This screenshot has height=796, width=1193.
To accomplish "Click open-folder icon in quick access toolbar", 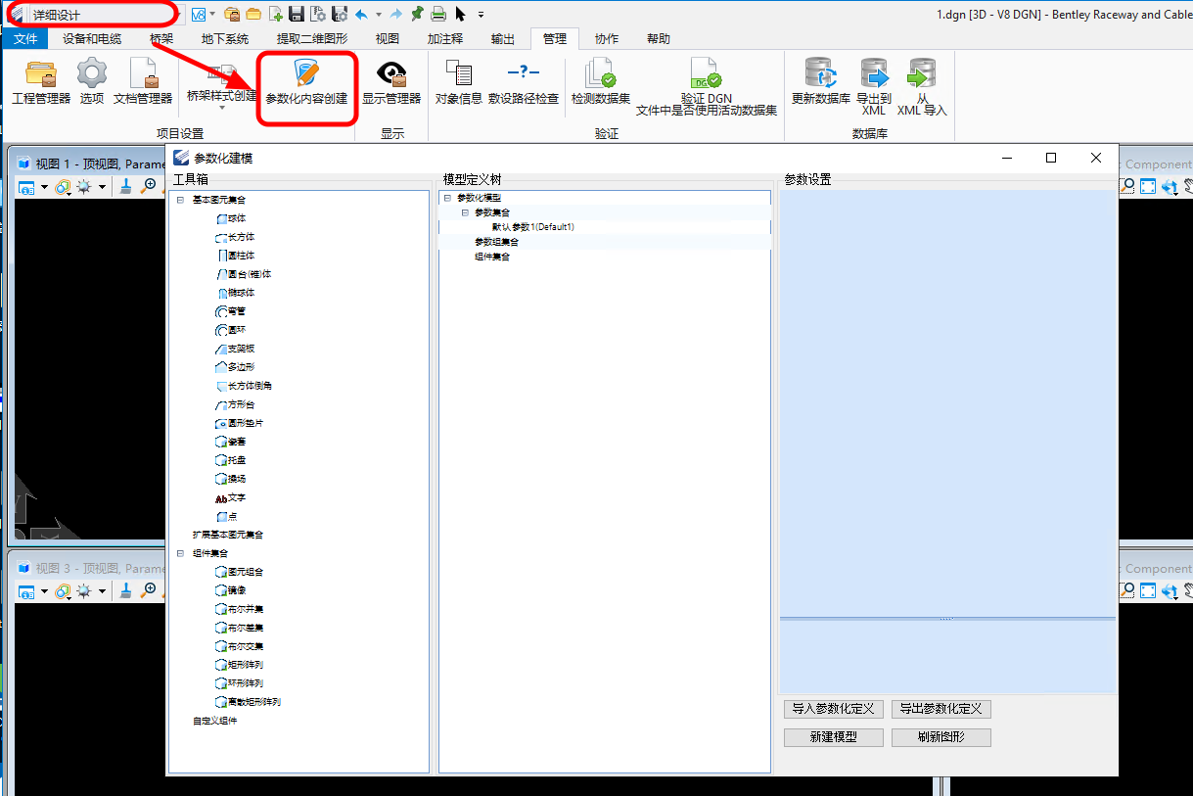I will point(253,14).
